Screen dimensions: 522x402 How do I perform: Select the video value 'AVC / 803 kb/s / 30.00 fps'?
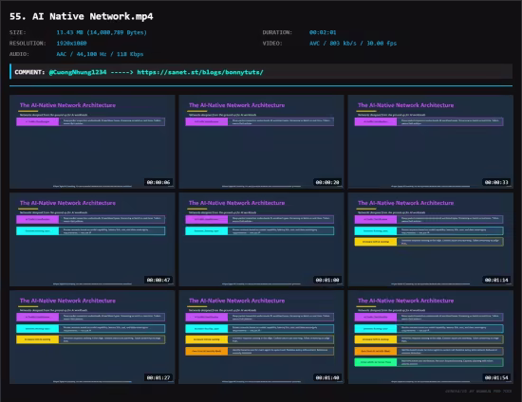click(x=353, y=44)
